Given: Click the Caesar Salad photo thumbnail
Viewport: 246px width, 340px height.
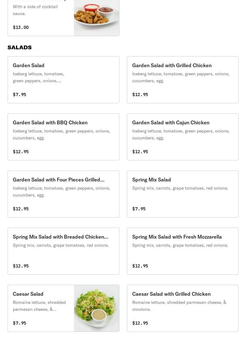Looking at the screenshot, I should [x=97, y=308].
